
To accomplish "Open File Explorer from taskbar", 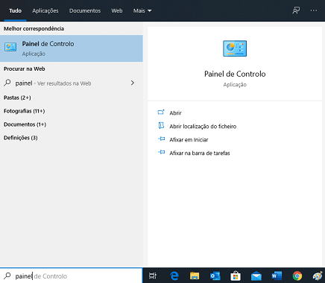I will [195, 276].
